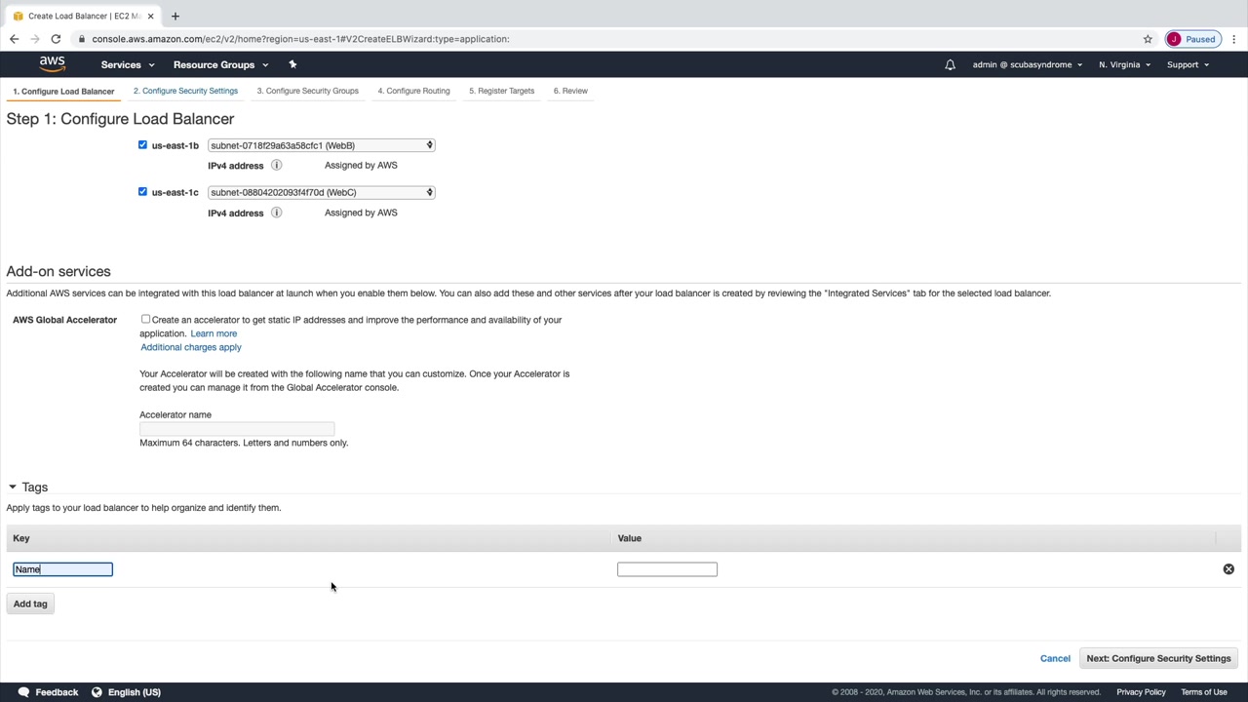Viewport: 1248px width, 702px height.
Task: Click the Cancel link
Action: [x=1055, y=658]
